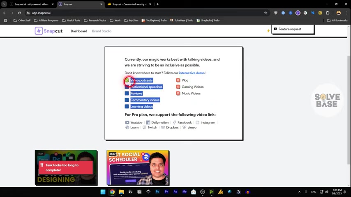This screenshot has height=197, width=351.
Task: Open the Grapholia Trello bookmark
Action: (x=208, y=21)
